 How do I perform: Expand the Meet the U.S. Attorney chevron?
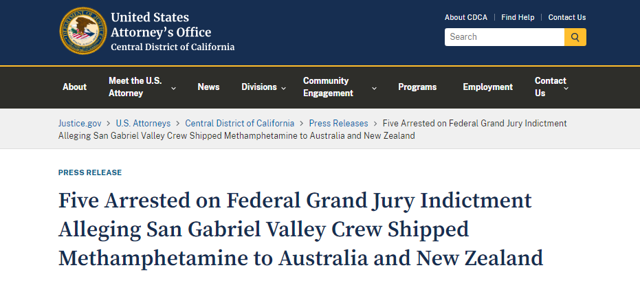[x=173, y=88]
